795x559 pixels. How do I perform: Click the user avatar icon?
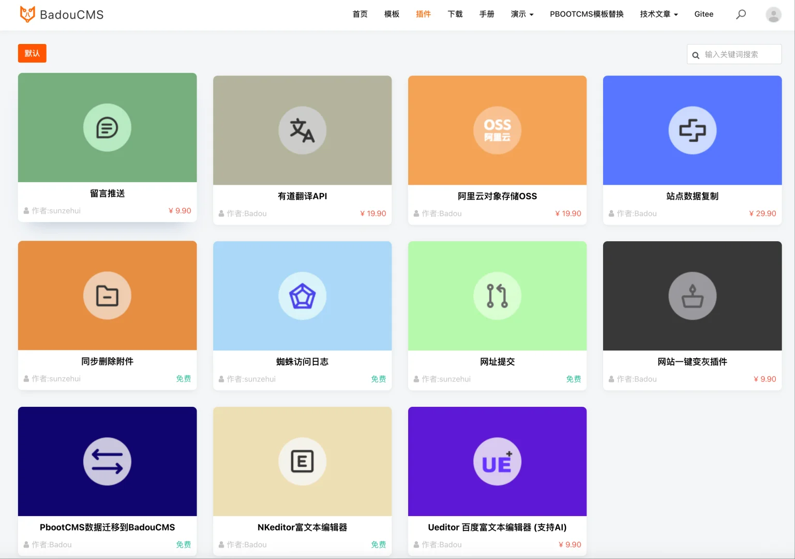point(773,14)
